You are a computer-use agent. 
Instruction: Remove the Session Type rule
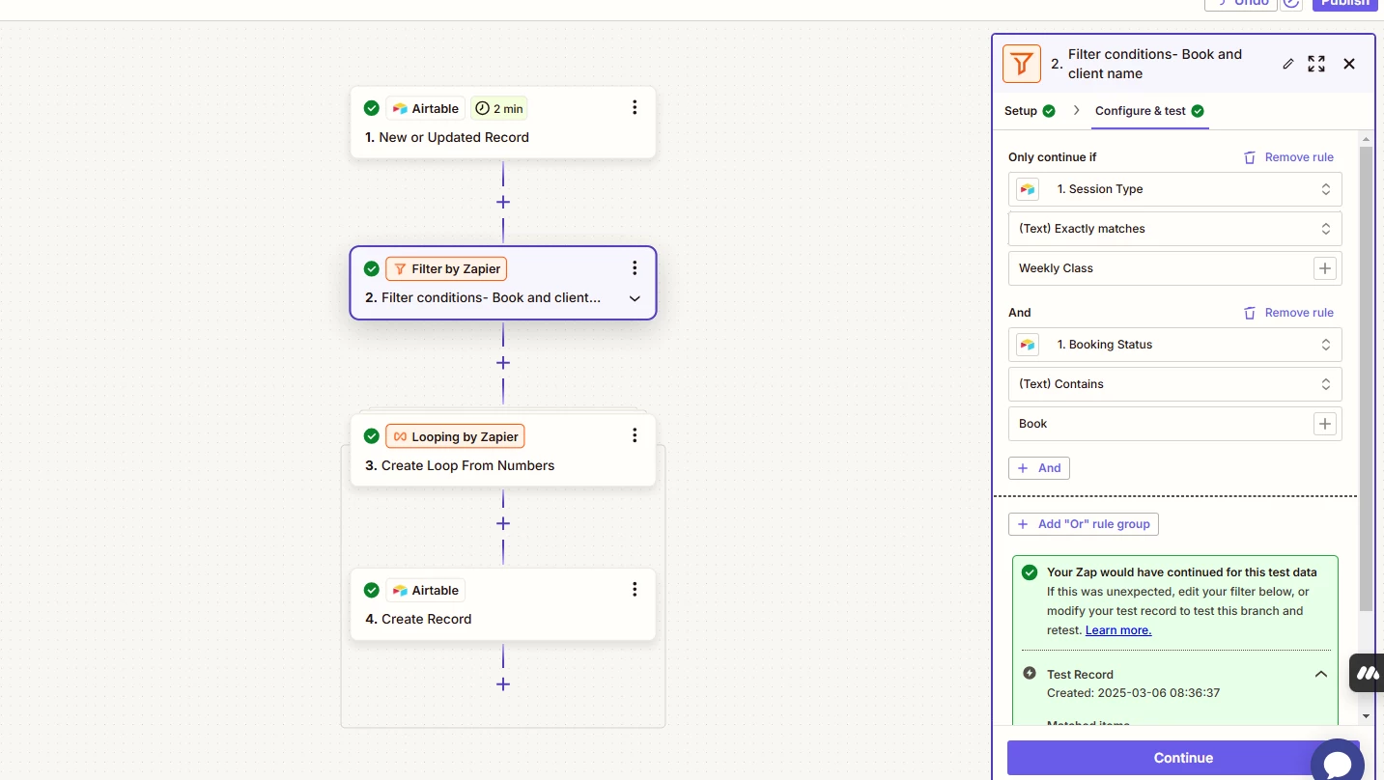click(1288, 157)
